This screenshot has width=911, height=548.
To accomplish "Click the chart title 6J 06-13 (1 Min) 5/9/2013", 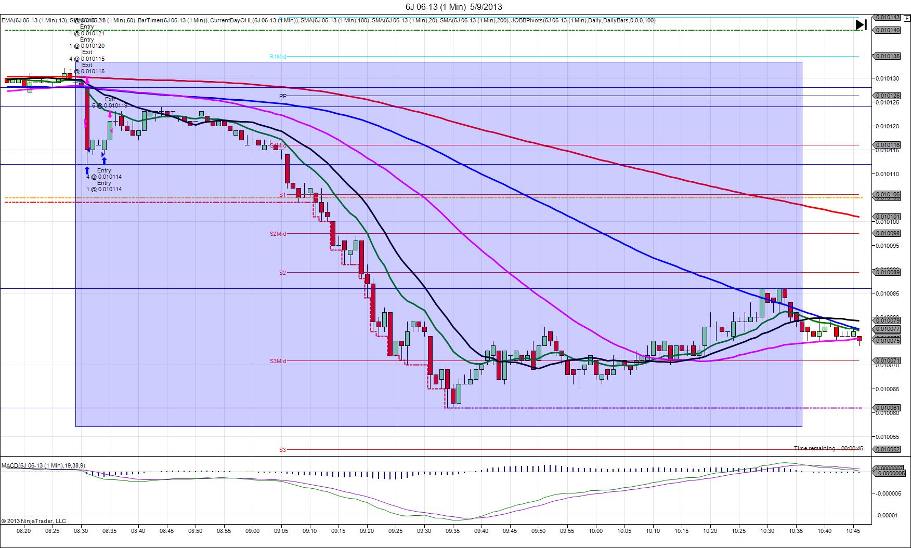I will click(454, 7).
